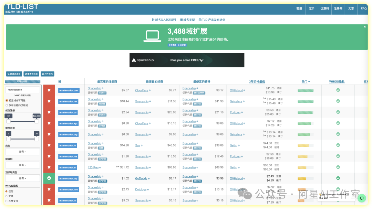Click the $0 minimum price slider handle
The width and height of the screenshot is (372, 209).
click(x=9, y=121)
